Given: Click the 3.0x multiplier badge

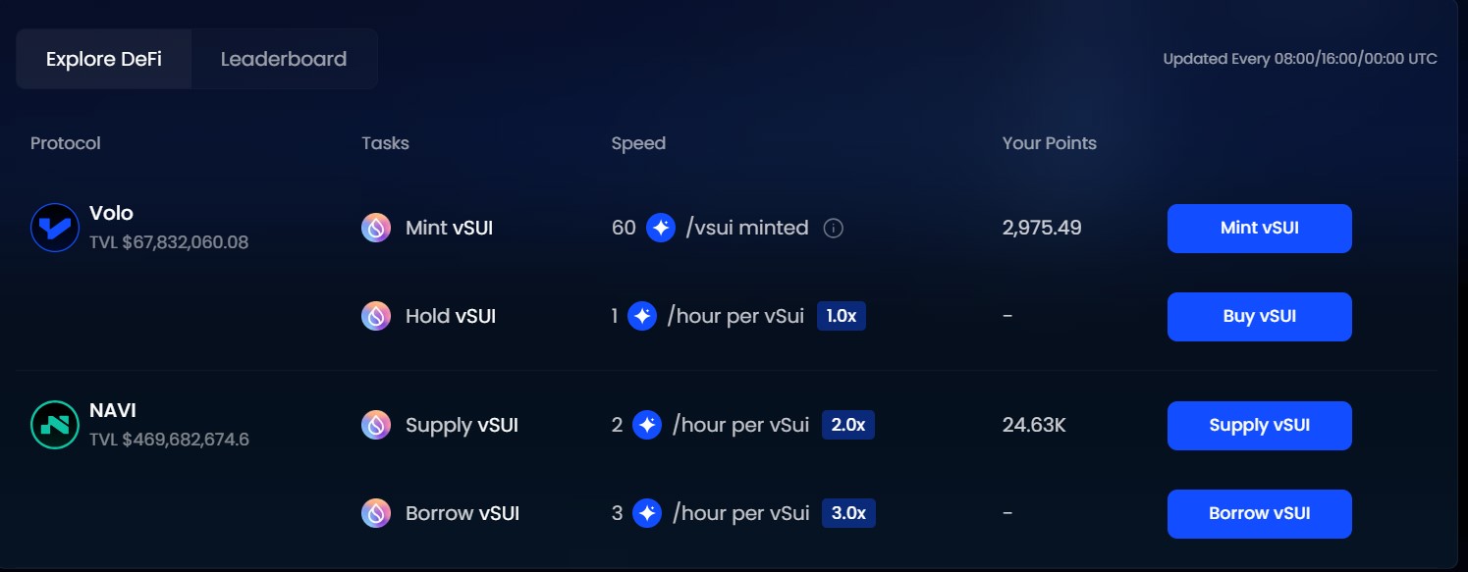Looking at the screenshot, I should click(x=848, y=513).
